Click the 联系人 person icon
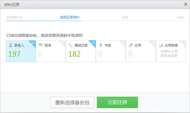The image size is (190, 113). pos(11,45)
